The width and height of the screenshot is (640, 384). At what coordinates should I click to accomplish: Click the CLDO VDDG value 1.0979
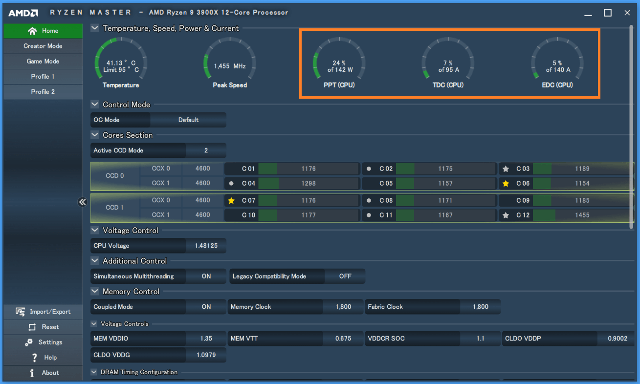pyautogui.click(x=206, y=355)
